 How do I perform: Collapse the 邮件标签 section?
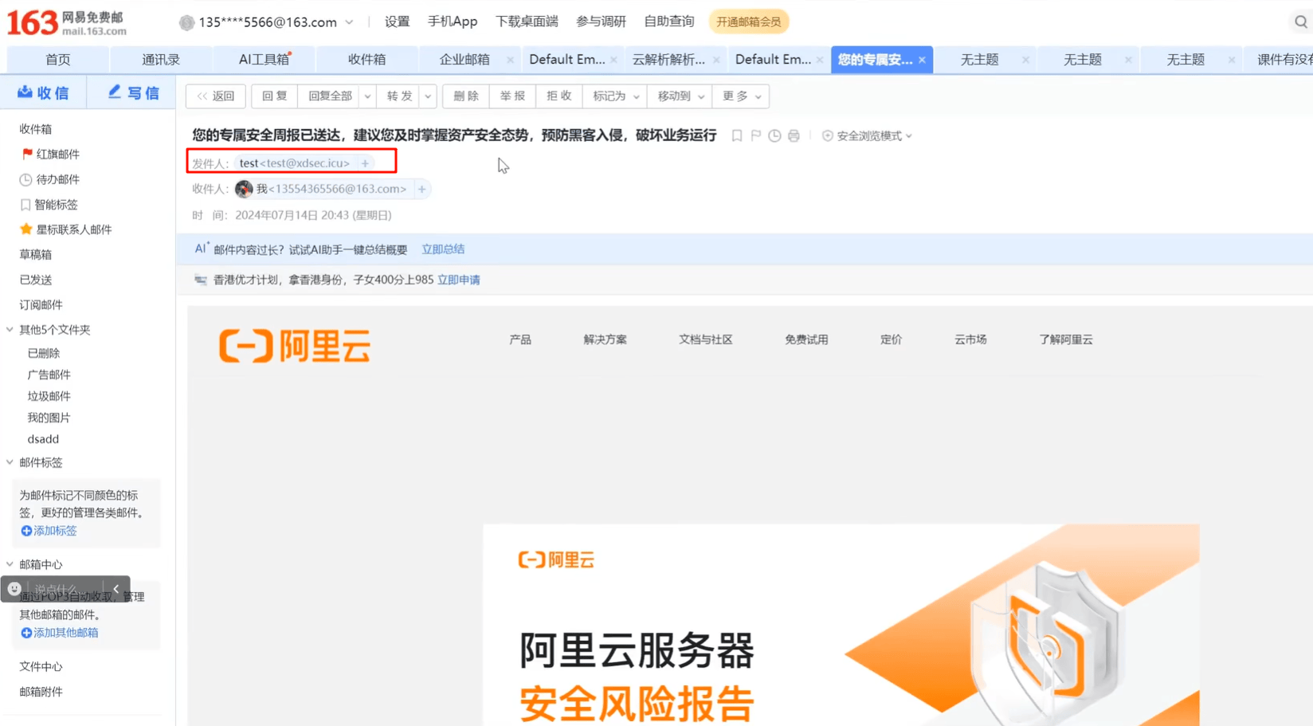tap(10, 462)
